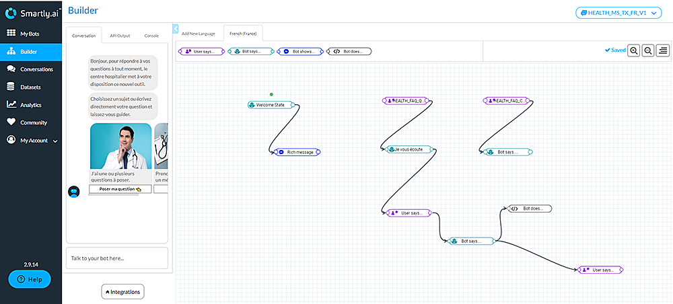Collapse the chat panel with the arrow
Image resolution: width=673 pixels, height=304 pixels.
(x=176, y=29)
